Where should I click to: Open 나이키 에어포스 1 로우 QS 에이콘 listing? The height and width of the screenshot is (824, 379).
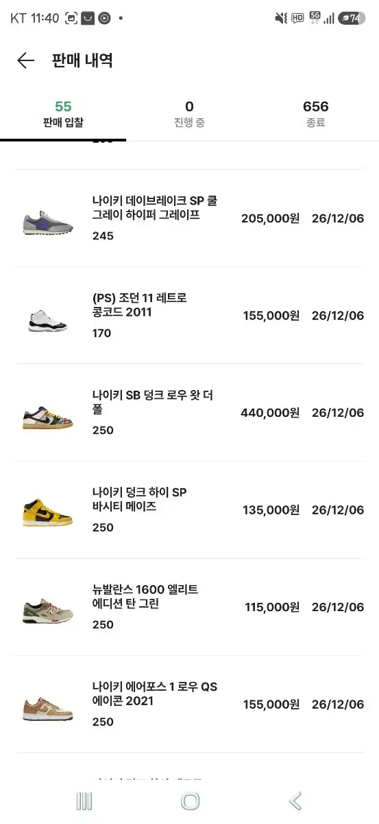(x=190, y=705)
